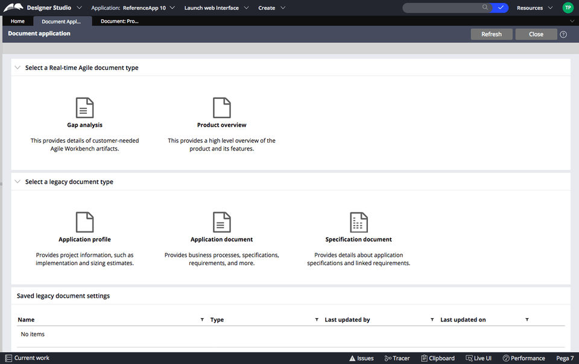The height and width of the screenshot is (364, 579).
Task: Click the help question mark icon
Action: [x=563, y=34]
